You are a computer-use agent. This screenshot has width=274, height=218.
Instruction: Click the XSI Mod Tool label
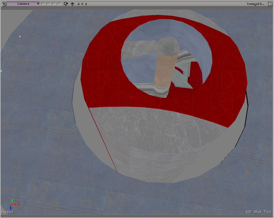point(258,212)
